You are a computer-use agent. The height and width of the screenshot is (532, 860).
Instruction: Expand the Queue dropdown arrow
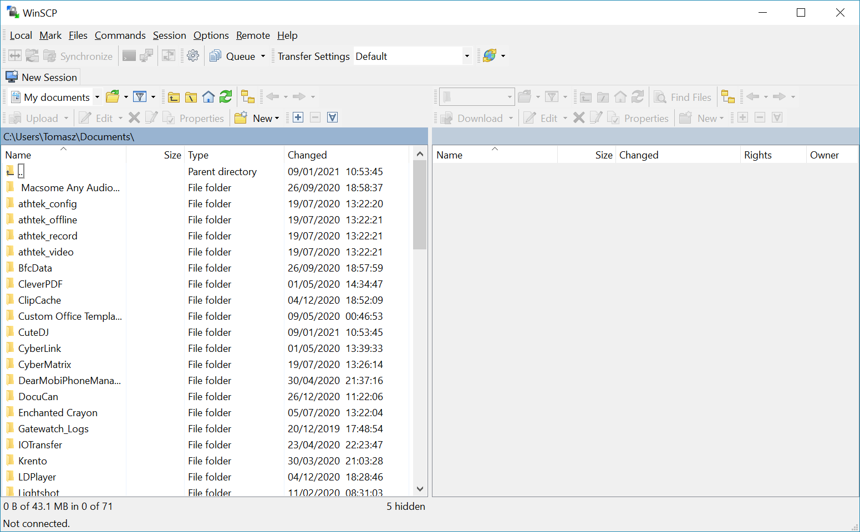[x=263, y=56]
